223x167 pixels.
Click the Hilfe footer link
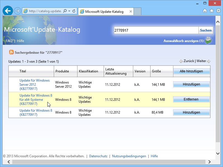coord(154,156)
